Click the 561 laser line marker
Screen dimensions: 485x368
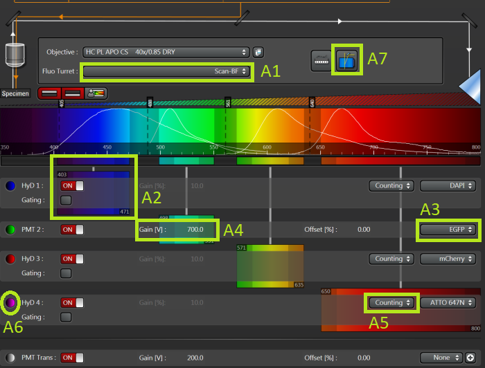pos(228,102)
